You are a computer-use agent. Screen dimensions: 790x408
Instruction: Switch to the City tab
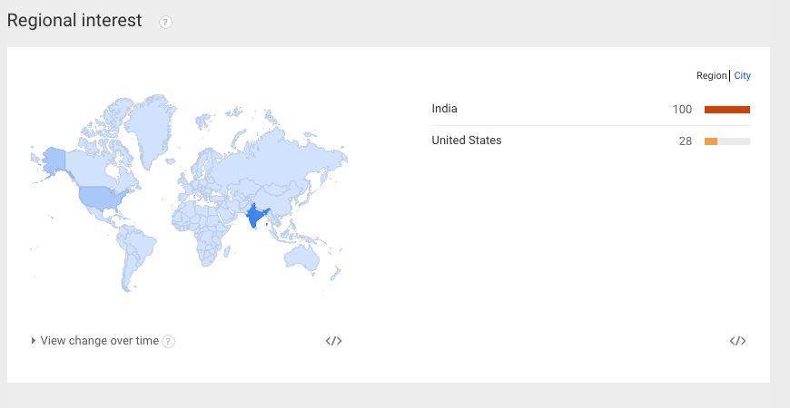click(x=743, y=75)
